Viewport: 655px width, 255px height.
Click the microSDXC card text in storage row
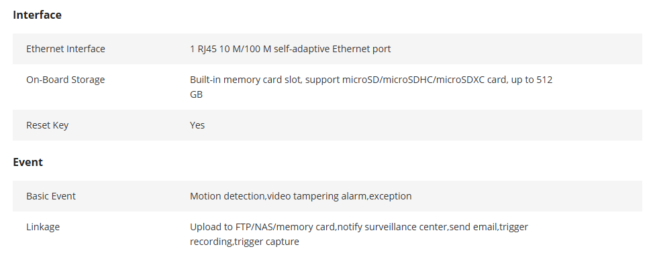click(471, 80)
